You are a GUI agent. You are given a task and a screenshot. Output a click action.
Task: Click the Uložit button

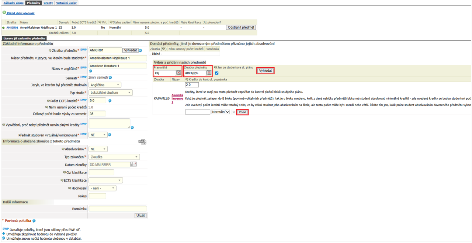click(x=140, y=216)
